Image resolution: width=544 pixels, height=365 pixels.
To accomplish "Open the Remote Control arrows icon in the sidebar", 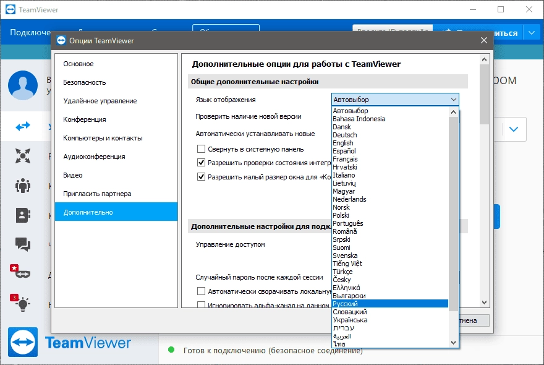I will pyautogui.click(x=23, y=126).
